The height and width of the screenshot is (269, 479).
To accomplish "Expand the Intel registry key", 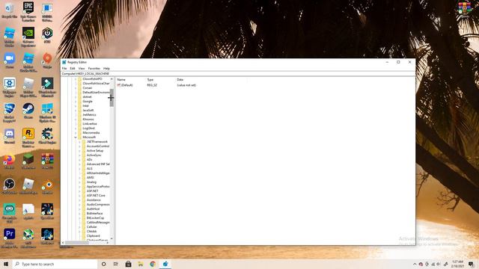I will (x=76, y=106).
